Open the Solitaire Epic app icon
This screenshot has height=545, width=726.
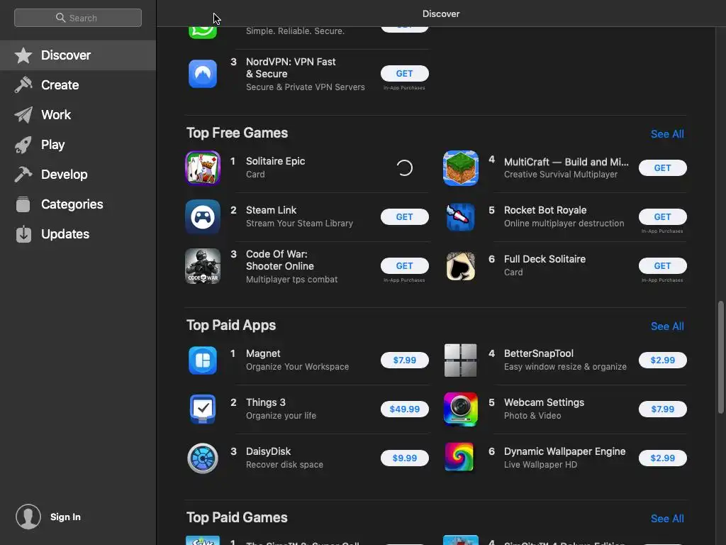203,167
